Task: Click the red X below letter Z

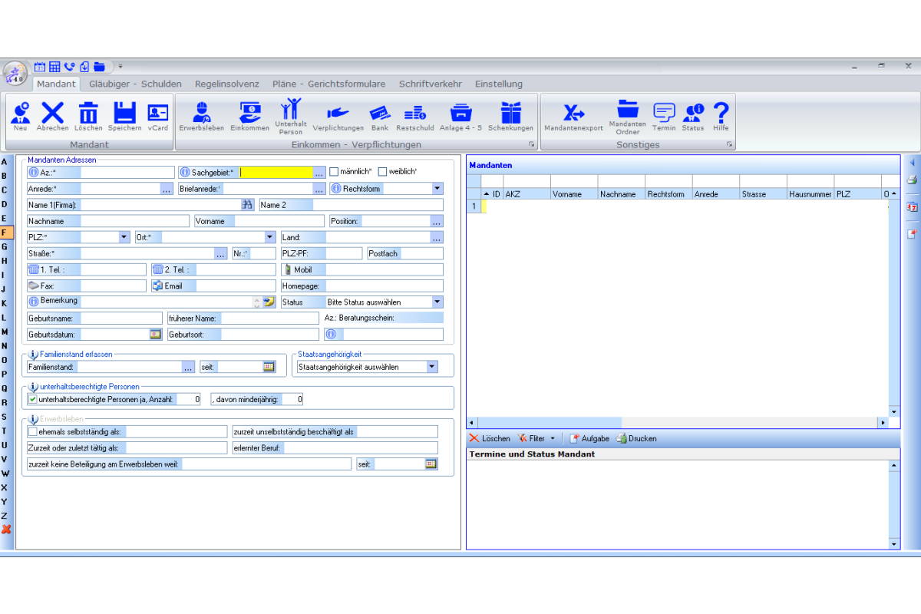Action: coord(6,530)
